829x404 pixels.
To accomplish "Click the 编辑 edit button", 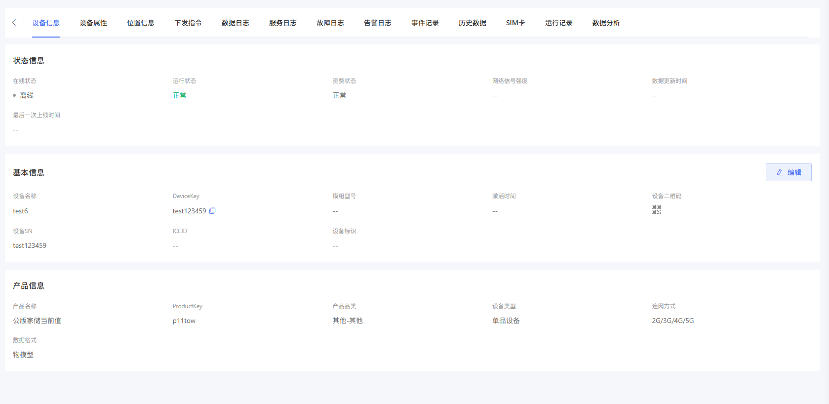I will click(789, 172).
